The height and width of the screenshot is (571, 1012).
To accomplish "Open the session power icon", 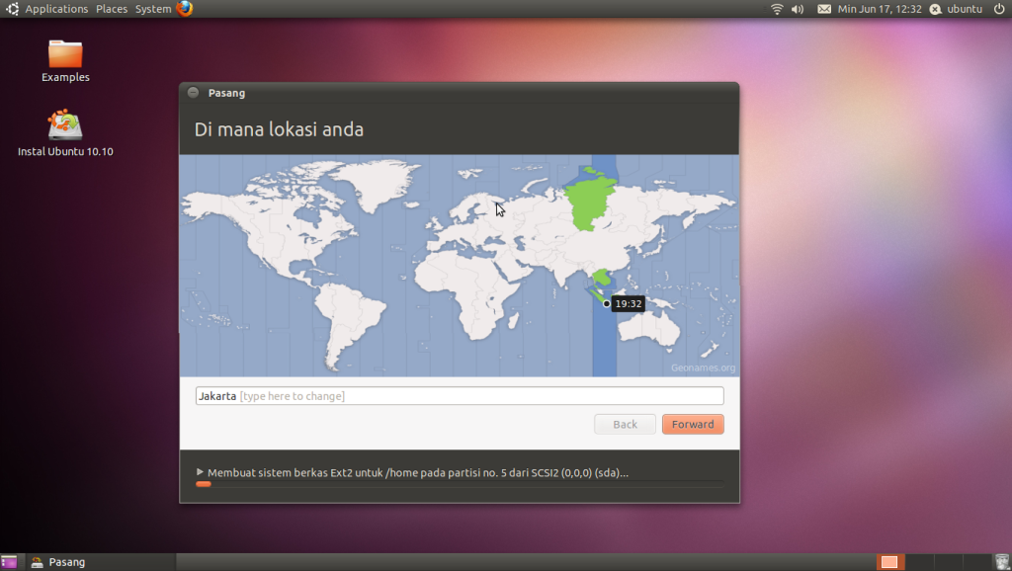I will [x=997, y=9].
